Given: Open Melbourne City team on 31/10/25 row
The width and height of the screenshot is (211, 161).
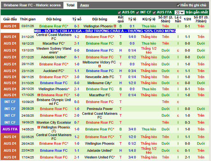Looking at the screenshot, I should pyautogui.click(x=99, y=83).
